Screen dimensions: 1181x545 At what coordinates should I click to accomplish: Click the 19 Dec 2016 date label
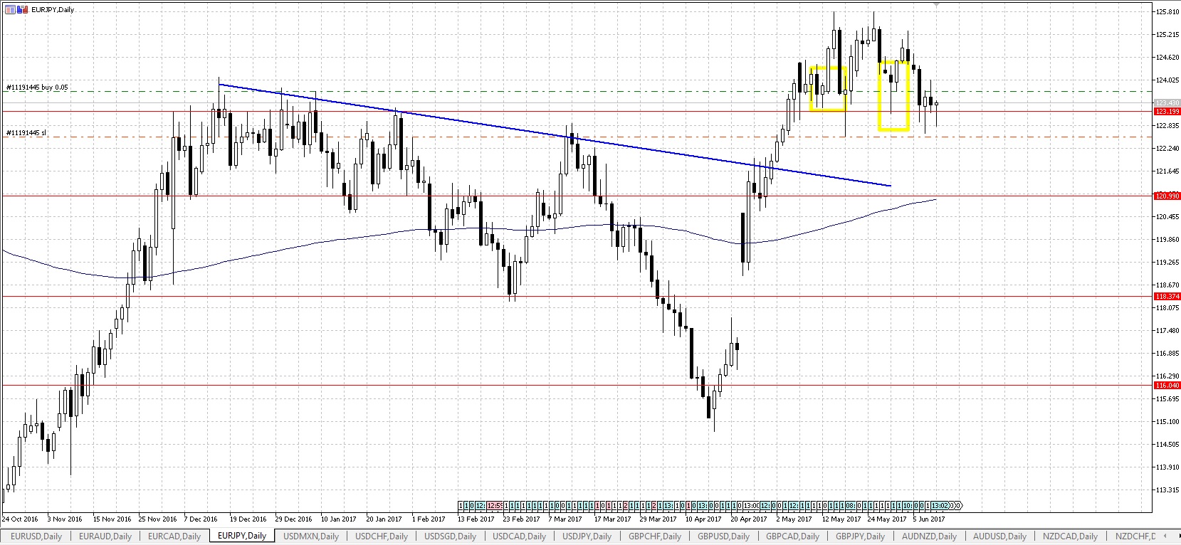click(248, 519)
